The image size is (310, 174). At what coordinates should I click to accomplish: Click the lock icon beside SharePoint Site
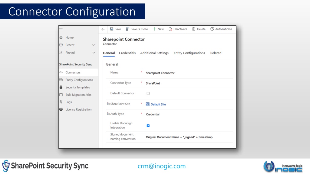[x=108, y=103]
